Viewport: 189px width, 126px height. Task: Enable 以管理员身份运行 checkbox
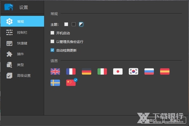[x=52, y=41]
